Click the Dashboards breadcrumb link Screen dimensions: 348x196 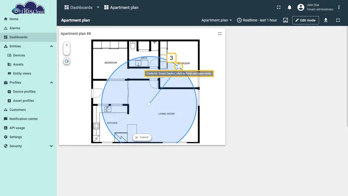pyautogui.click(x=78, y=7)
